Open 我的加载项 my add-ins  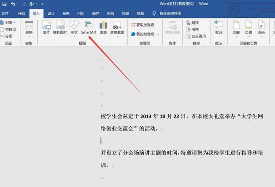click(x=143, y=34)
